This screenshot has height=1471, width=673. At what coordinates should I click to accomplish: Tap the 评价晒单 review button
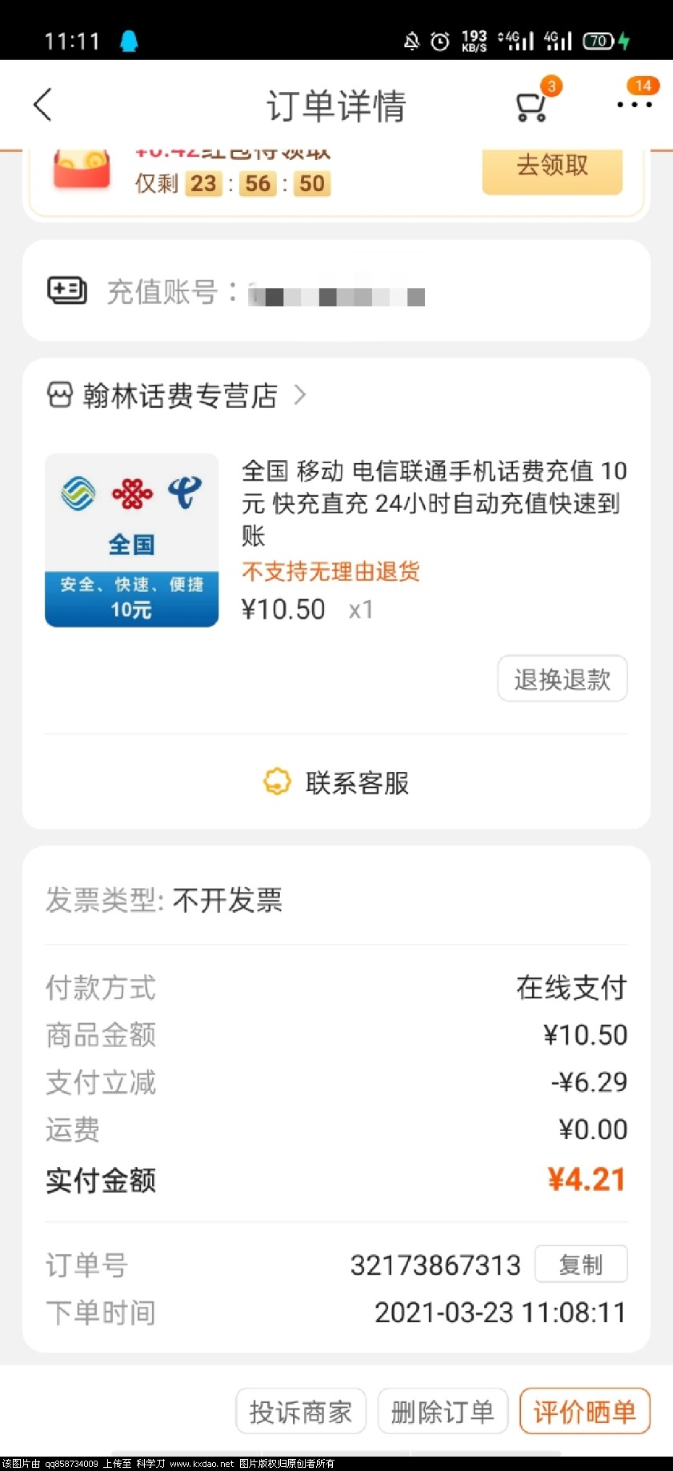coord(585,1412)
